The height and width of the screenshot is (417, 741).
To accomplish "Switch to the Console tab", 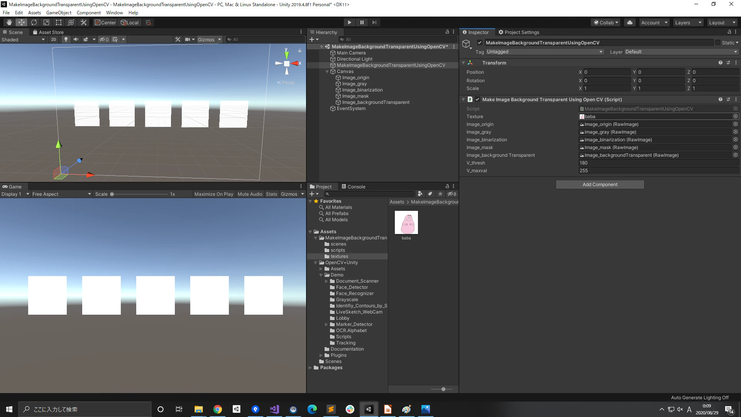I will pos(353,186).
